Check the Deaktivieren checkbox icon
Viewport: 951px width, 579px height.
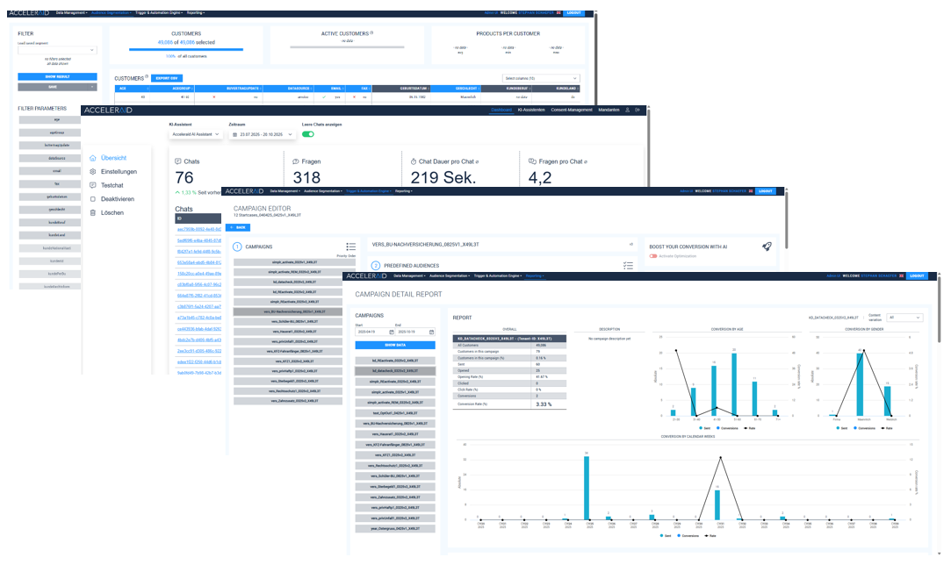pos(93,199)
